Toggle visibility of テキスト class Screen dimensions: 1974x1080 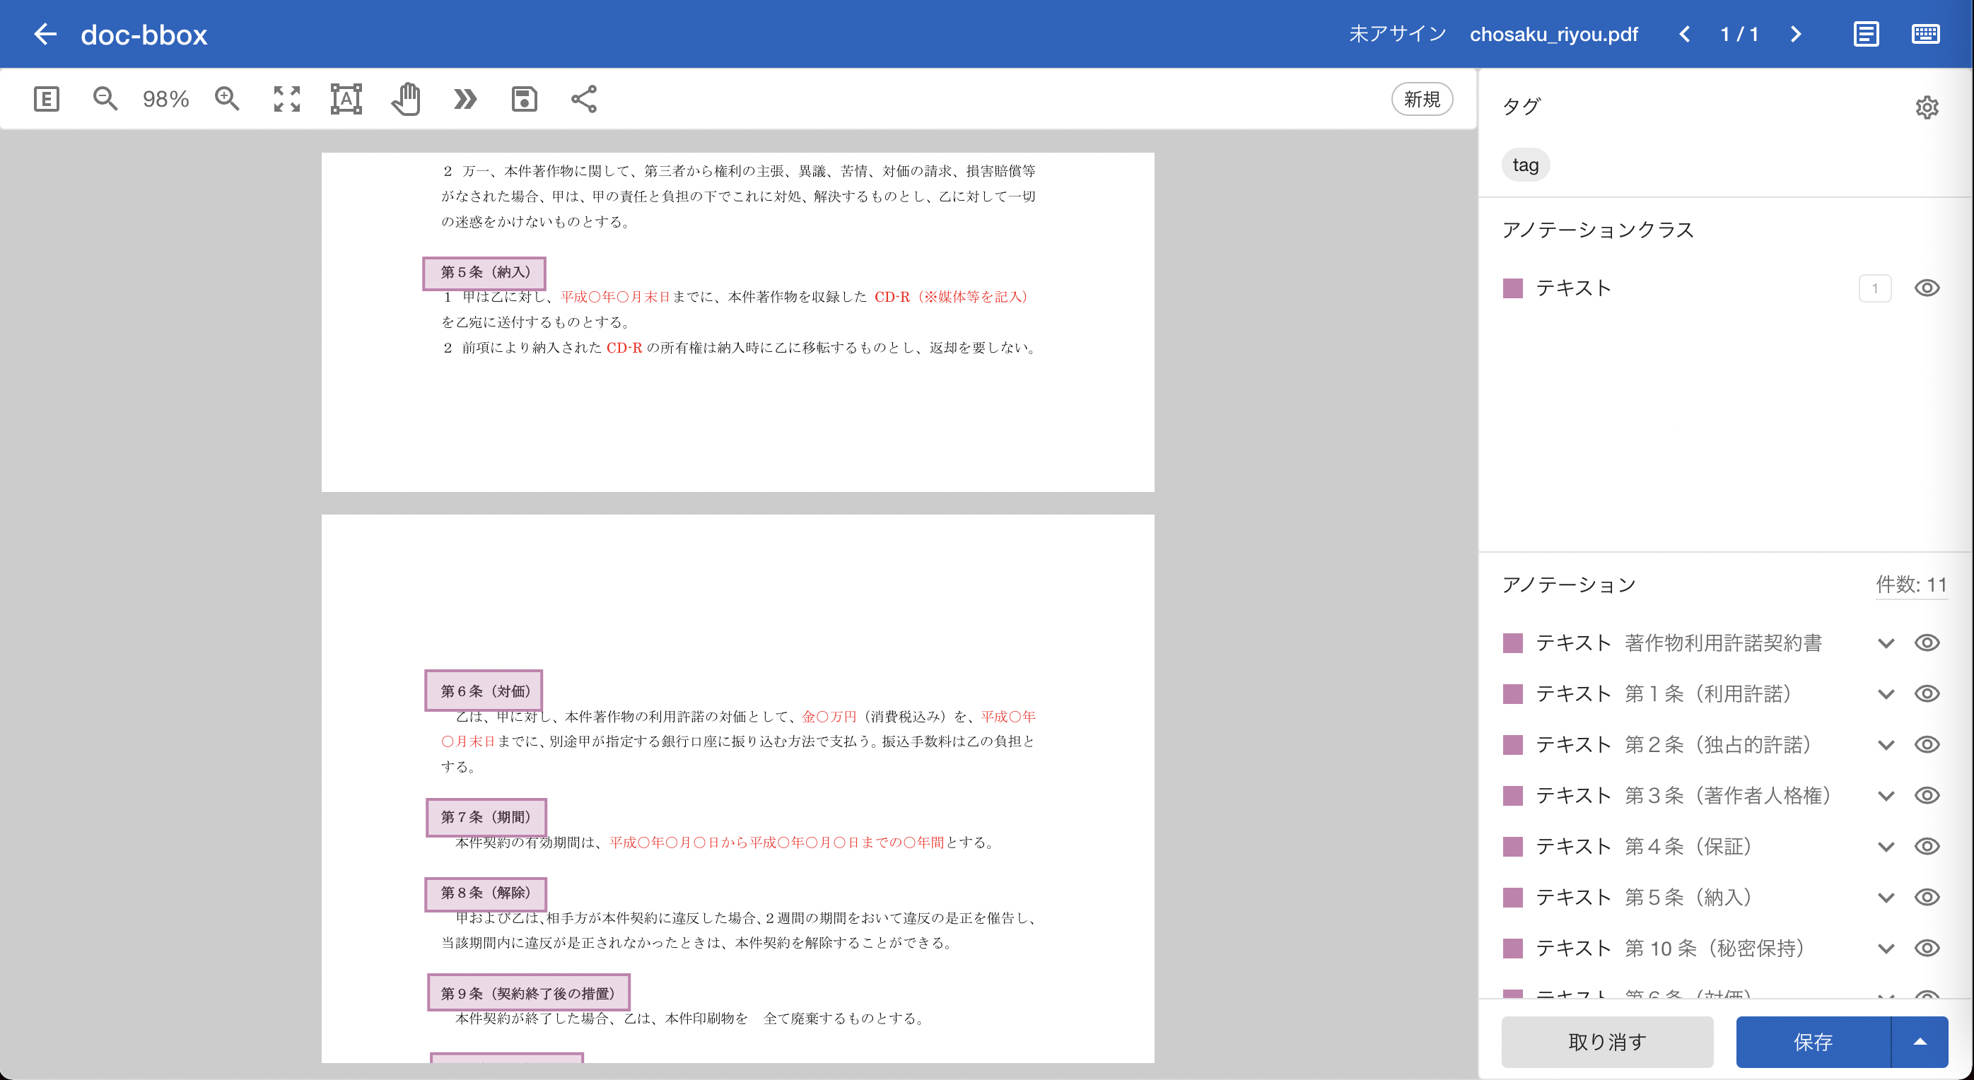click(1927, 288)
